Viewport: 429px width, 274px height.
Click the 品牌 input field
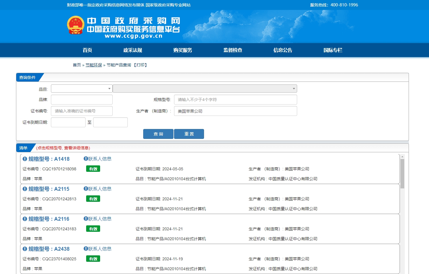tap(82, 100)
